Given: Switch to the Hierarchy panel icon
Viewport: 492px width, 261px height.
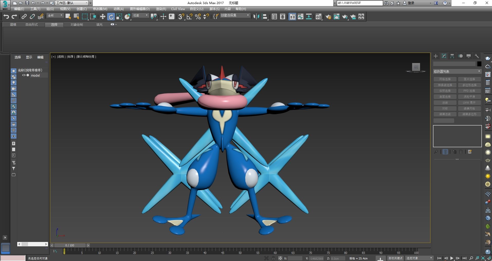Looking at the screenshot, I should [452, 56].
